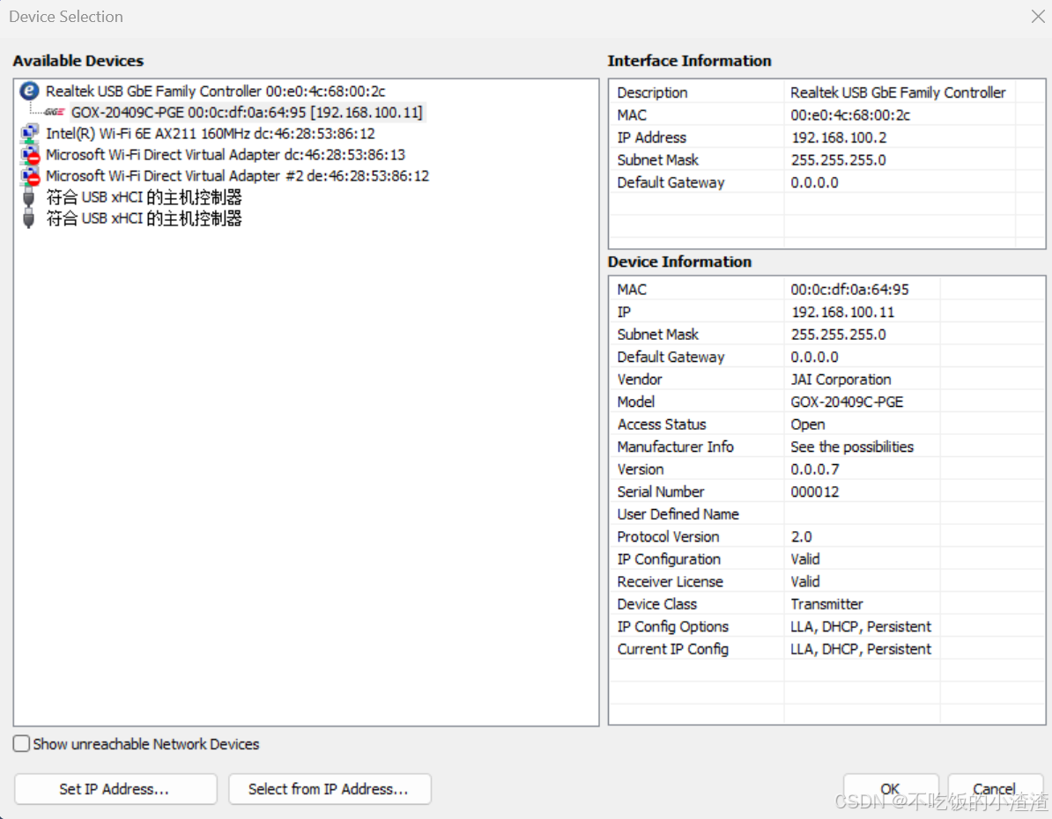Select the GOX-20409C-PGE camera entry
This screenshot has width=1052, height=819.
176,112
